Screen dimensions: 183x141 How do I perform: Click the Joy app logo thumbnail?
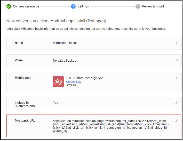pos(58,82)
